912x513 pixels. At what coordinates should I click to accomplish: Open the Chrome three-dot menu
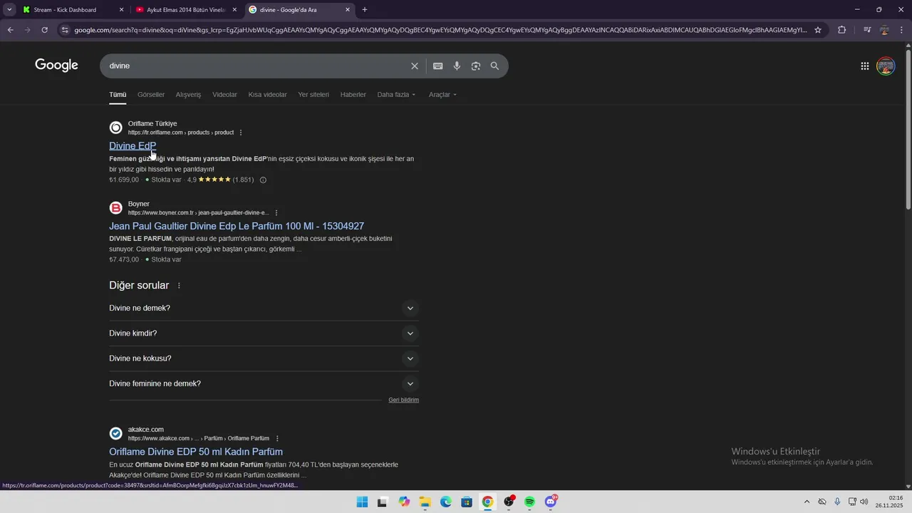(901, 30)
